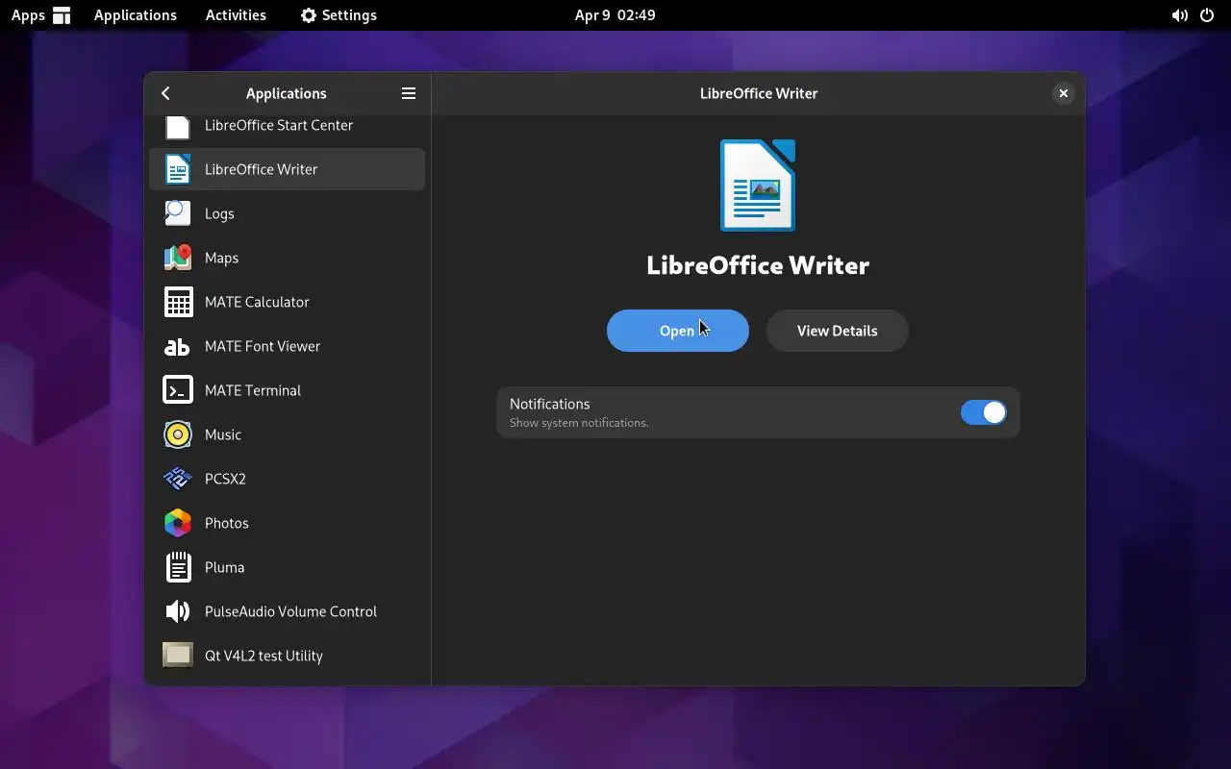The height and width of the screenshot is (769, 1231).
Task: Click the Apr 9 02:49 clock
Action: coord(615,15)
